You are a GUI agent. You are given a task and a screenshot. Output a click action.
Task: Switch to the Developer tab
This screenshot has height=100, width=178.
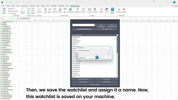click(61, 6)
